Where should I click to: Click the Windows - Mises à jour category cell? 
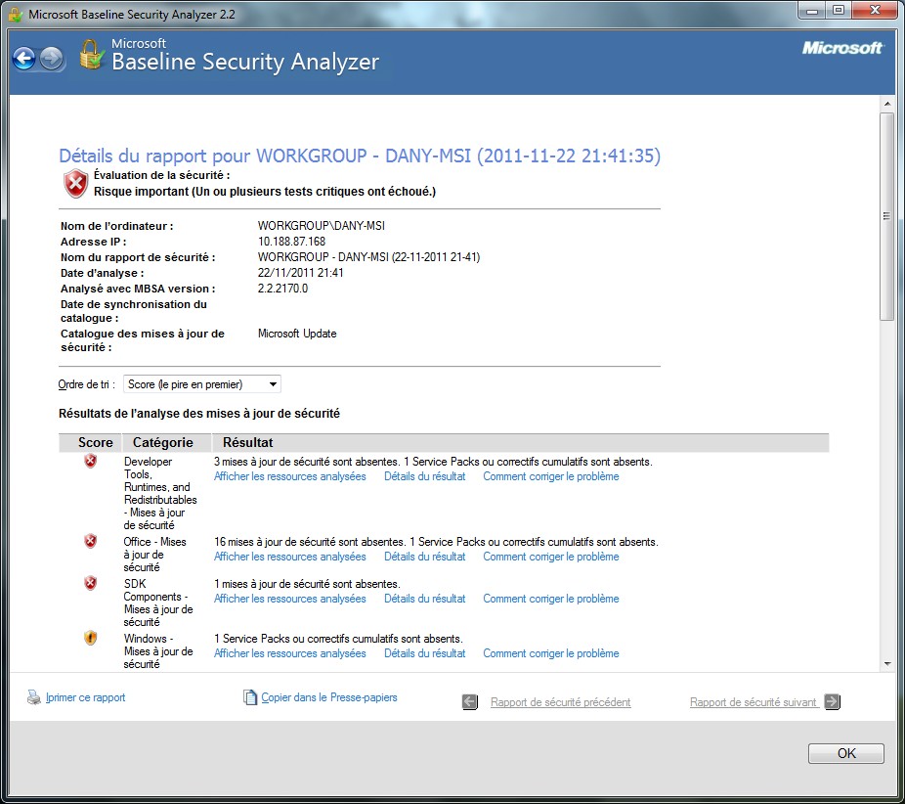(158, 651)
